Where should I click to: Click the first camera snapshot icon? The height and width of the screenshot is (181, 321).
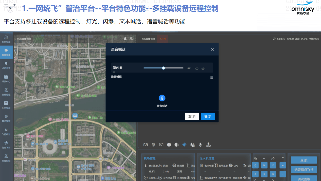click(x=146, y=144)
